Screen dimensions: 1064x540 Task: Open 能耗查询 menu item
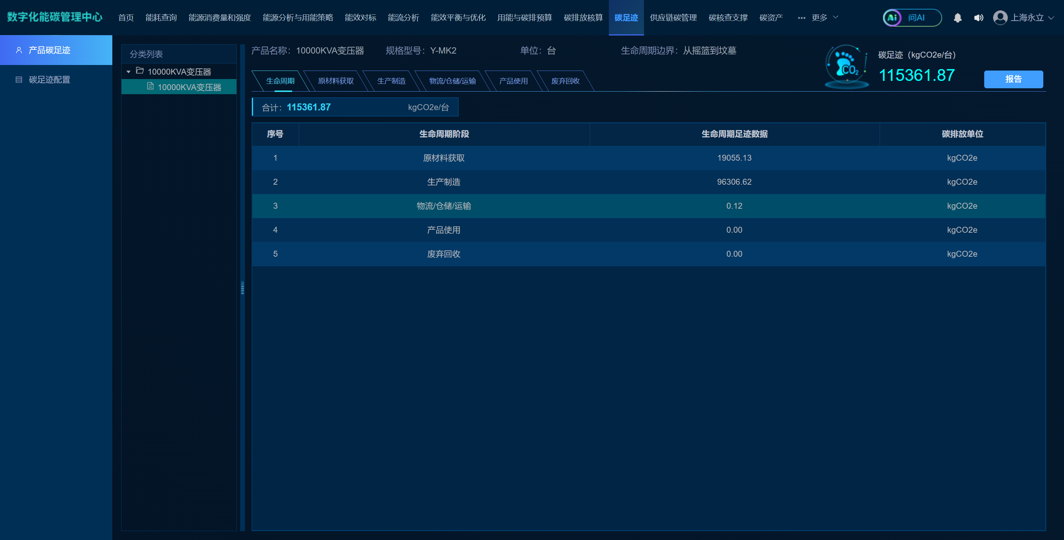[x=161, y=18]
